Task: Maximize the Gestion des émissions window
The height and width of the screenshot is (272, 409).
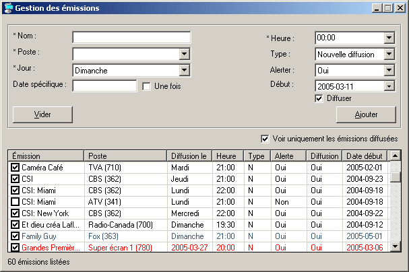Action: 388,8
